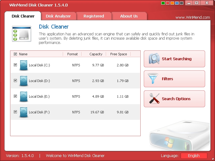
Task: Click the 2.93 GB capacity value
Action: (98, 81)
